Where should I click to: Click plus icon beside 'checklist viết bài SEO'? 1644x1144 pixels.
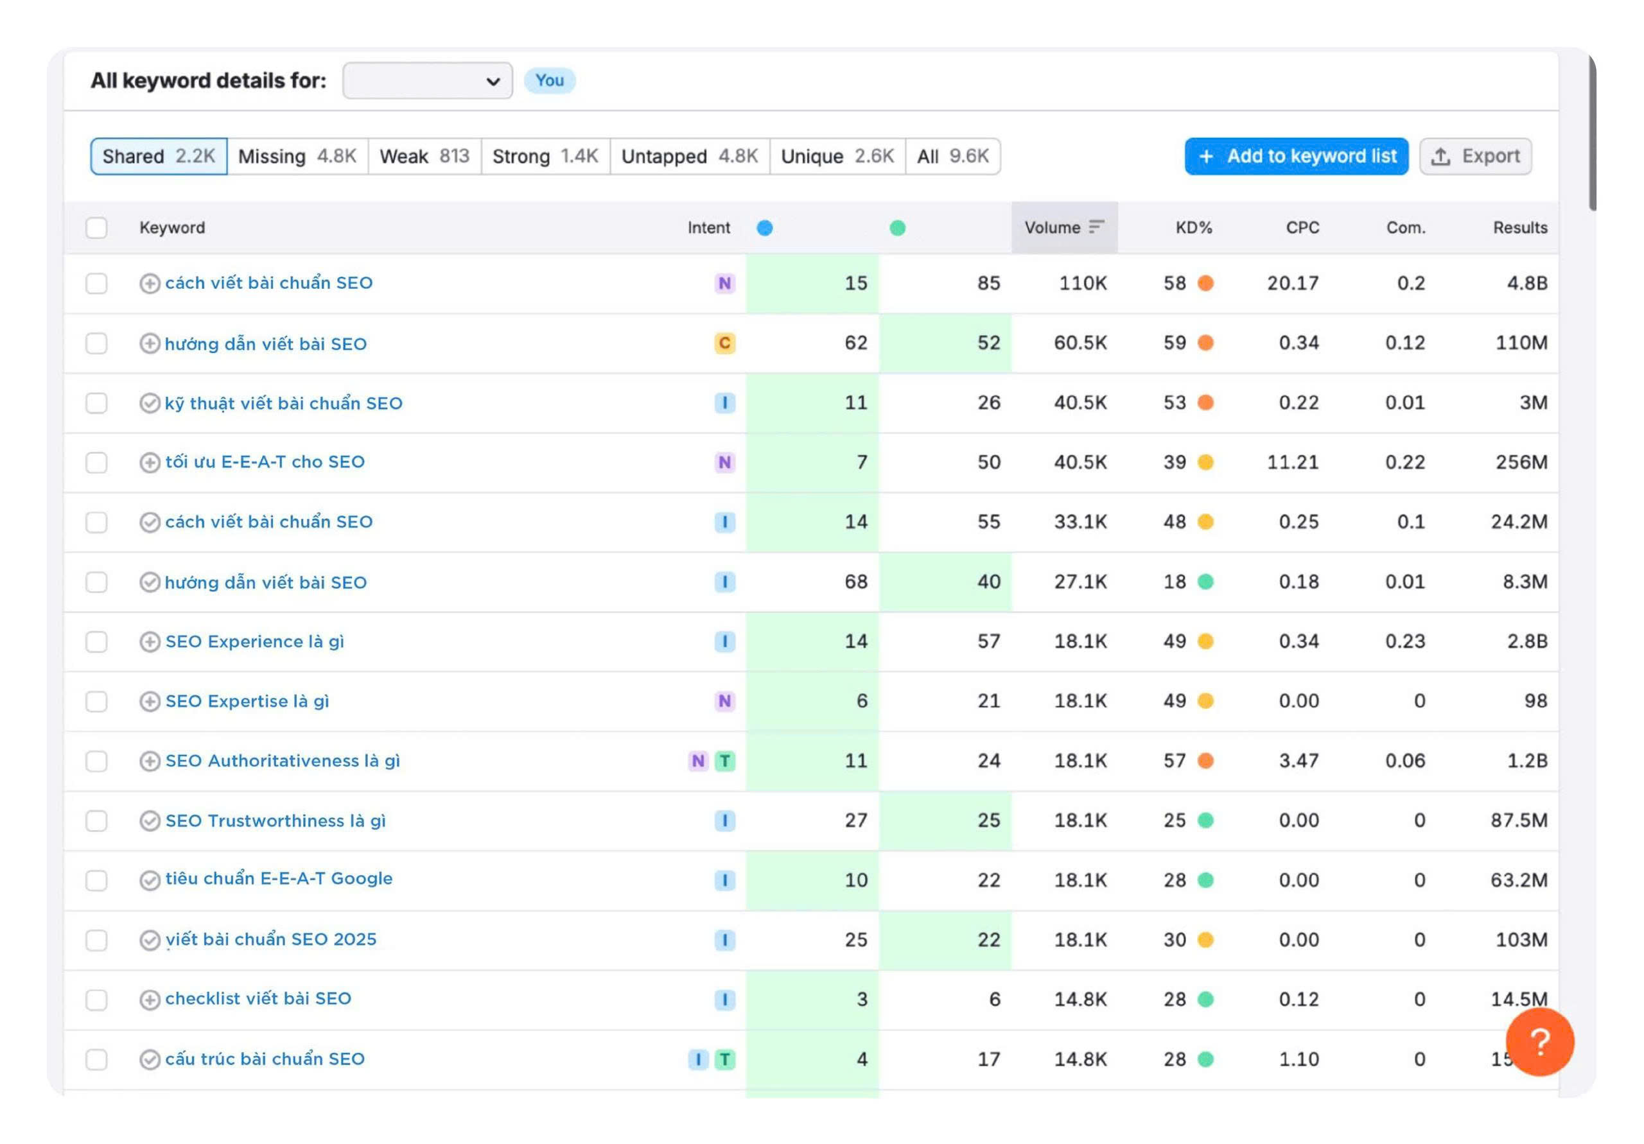(149, 1000)
